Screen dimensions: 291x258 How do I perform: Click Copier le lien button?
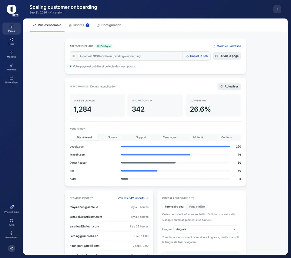click(197, 56)
